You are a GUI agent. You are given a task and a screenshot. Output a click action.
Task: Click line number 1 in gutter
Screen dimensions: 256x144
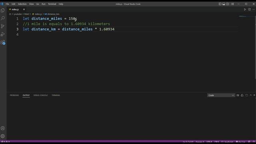(17, 19)
